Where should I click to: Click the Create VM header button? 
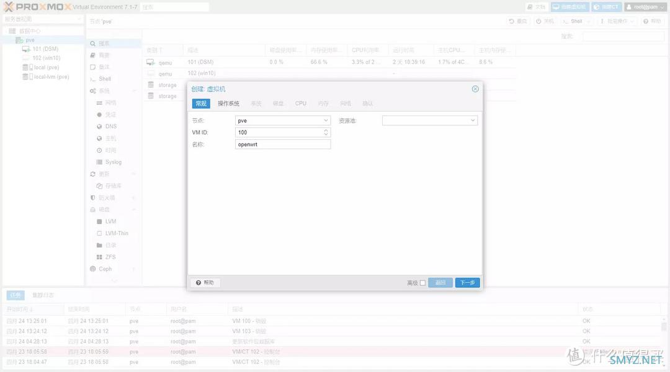[x=570, y=7]
